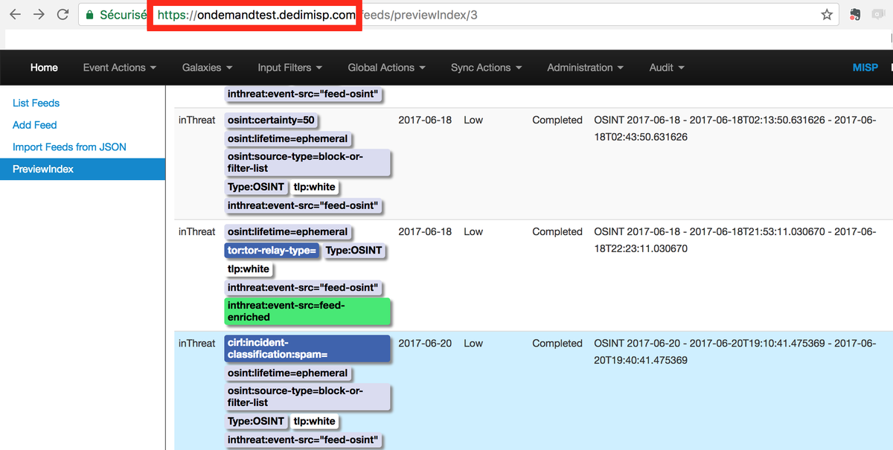The width and height of the screenshot is (893, 450).
Task: Click inside the browser address bar
Action: [446, 13]
